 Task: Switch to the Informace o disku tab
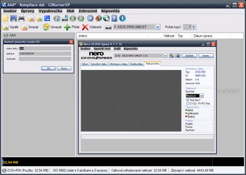[x=118, y=64]
